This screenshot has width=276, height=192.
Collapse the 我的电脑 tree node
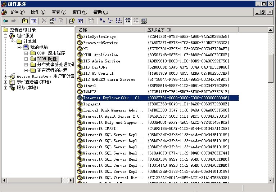click(x=19, y=47)
